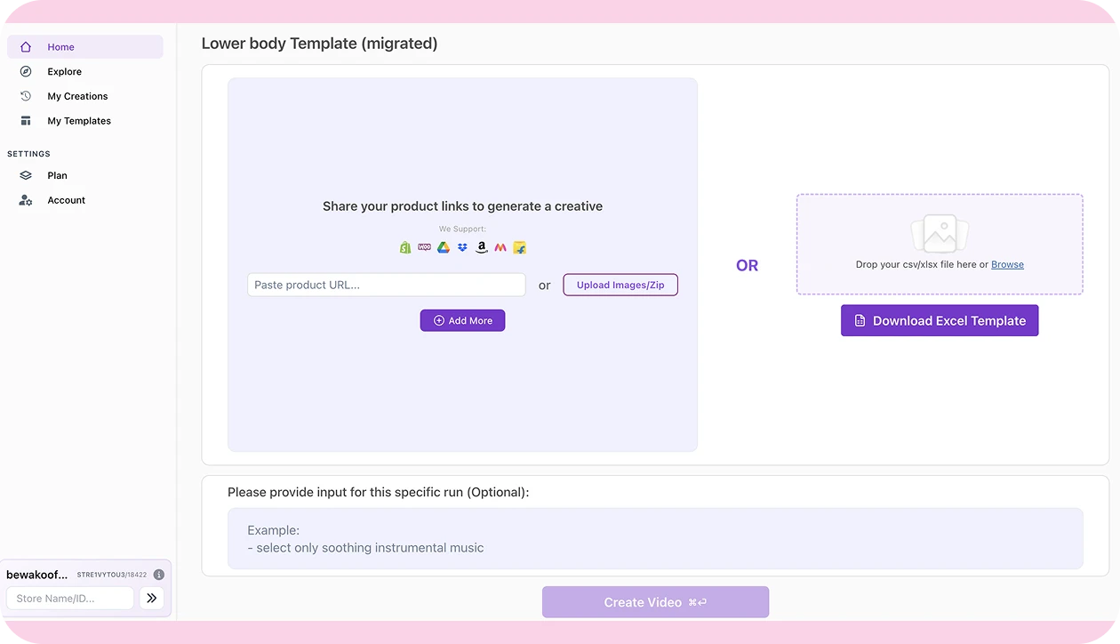Open the Plan settings page
This screenshot has width=1120, height=644.
click(57, 176)
